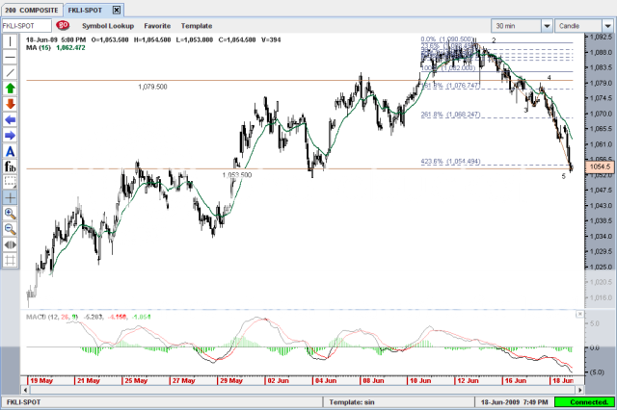Select the diagonal trendline tool
The width and height of the screenshot is (617, 410).
pos(11,72)
